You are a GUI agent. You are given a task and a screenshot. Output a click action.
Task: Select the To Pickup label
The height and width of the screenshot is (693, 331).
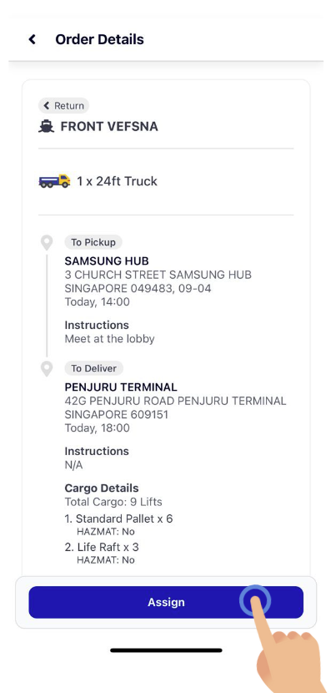93,242
